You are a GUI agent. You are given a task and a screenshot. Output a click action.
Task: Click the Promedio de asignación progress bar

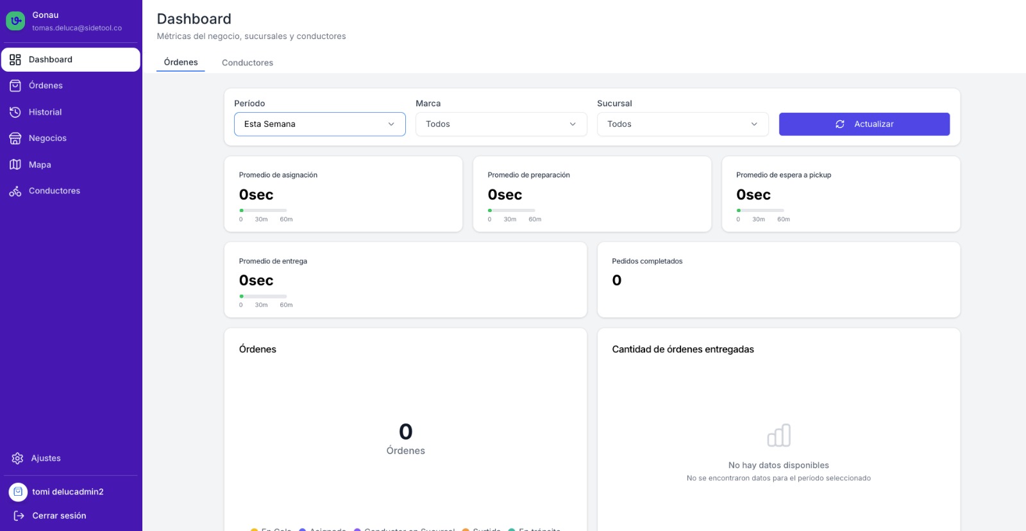[x=263, y=210]
